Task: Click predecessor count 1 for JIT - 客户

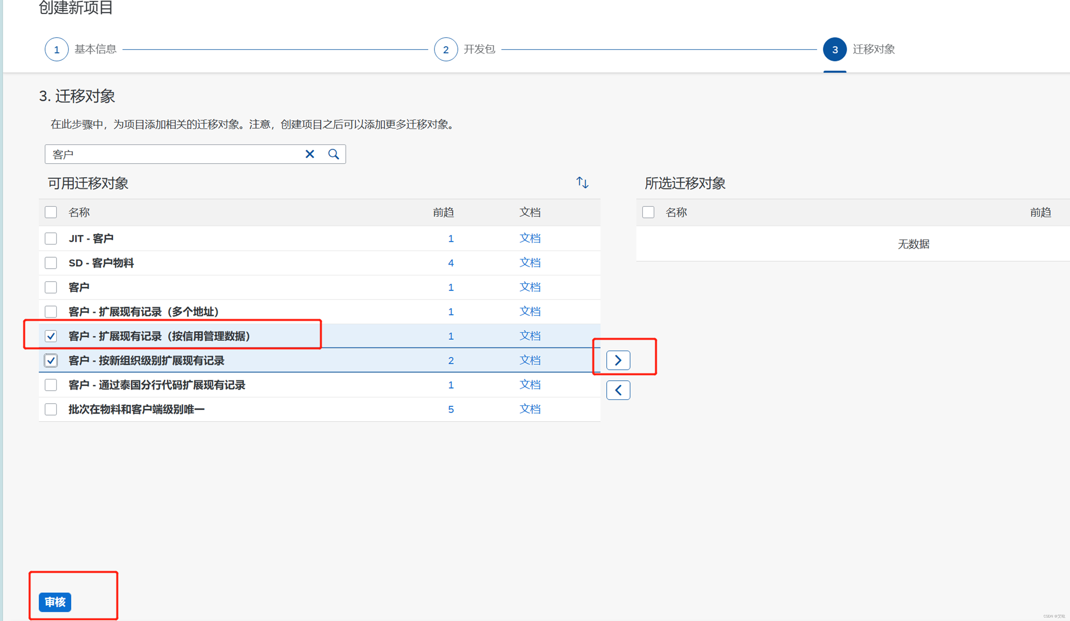Action: point(451,238)
